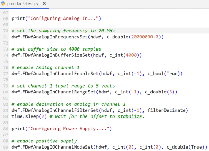Viewport: 209px width, 151px height.
Task: Click line number 68 in the gutter
Action: (5, 18)
